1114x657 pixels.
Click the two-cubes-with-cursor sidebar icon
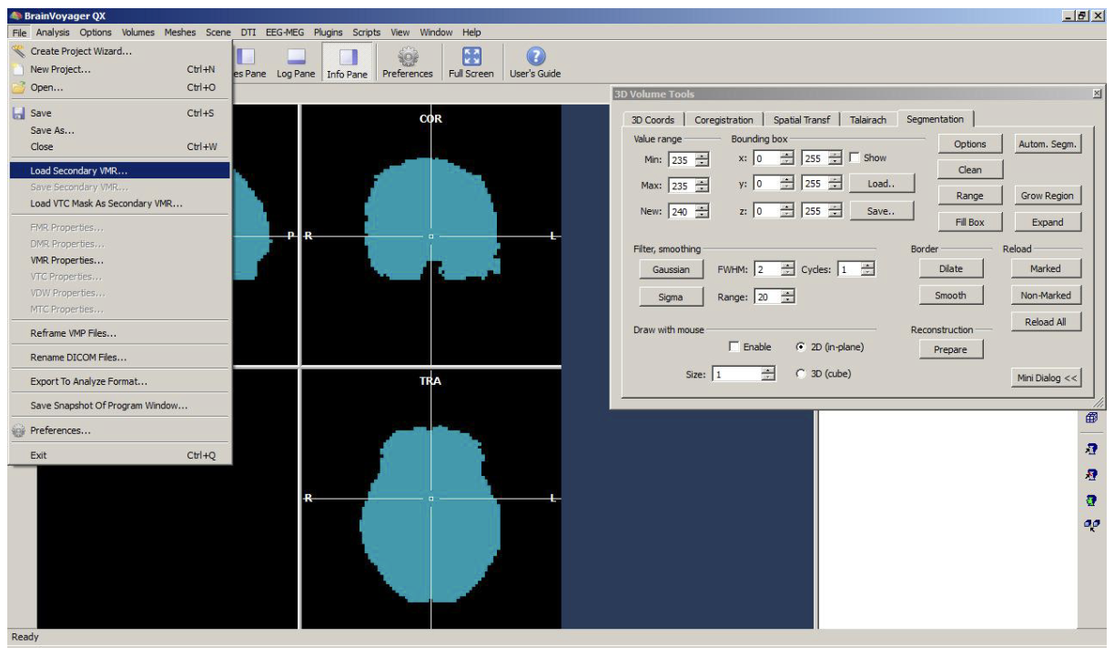[x=1091, y=525]
